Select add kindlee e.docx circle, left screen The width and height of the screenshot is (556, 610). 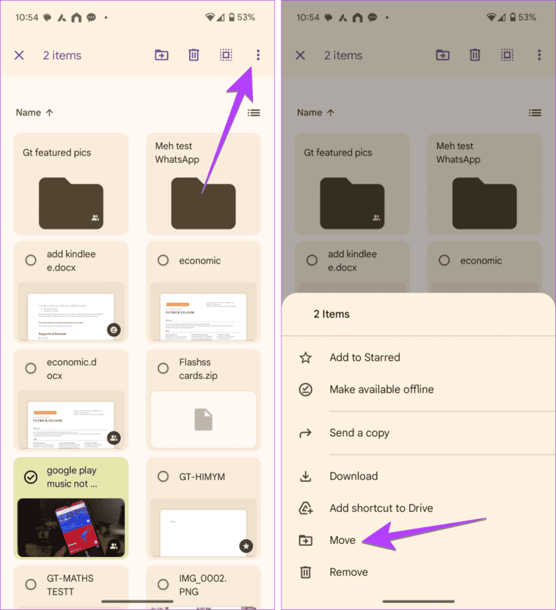point(31,260)
